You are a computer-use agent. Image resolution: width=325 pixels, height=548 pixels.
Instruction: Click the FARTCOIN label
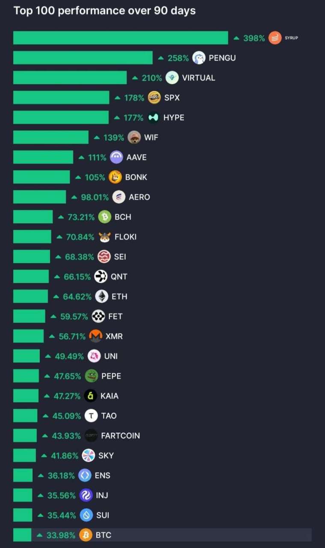pyautogui.click(x=121, y=436)
